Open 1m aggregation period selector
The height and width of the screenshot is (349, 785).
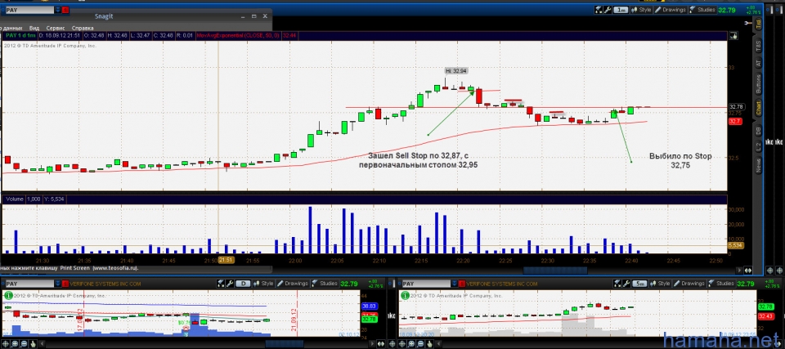(x=621, y=10)
